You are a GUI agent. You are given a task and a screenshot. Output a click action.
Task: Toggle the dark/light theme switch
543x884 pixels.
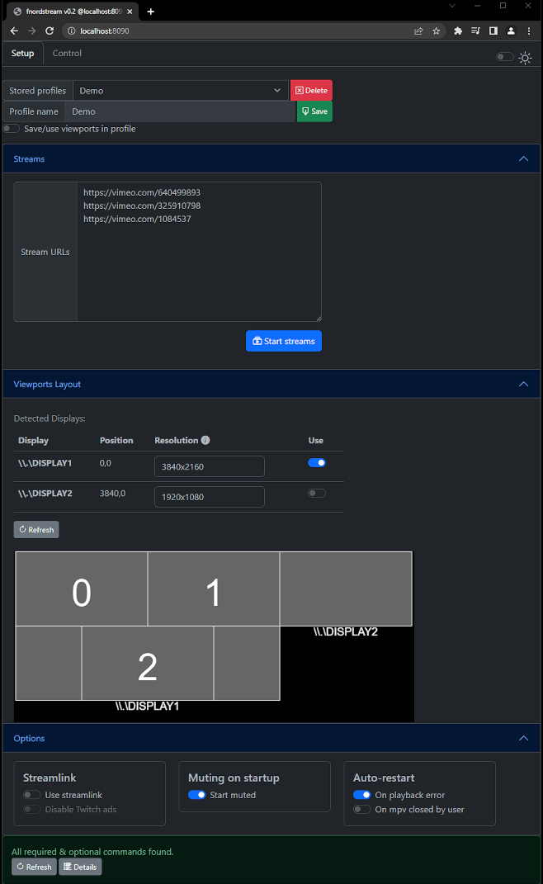click(504, 56)
